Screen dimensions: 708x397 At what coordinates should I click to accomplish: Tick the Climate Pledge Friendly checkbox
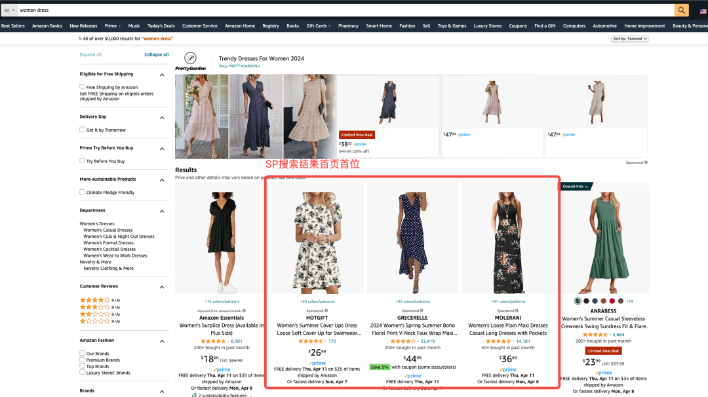pyautogui.click(x=83, y=193)
